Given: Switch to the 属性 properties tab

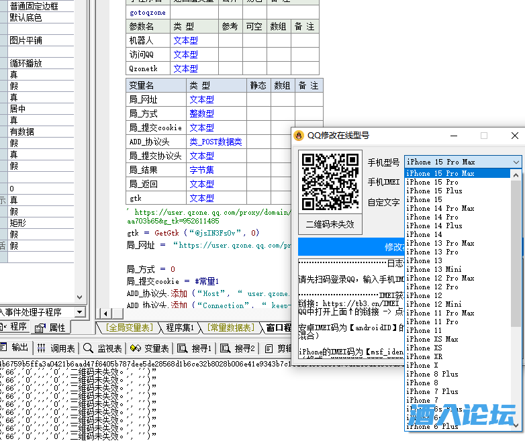Looking at the screenshot, I should point(51,328).
